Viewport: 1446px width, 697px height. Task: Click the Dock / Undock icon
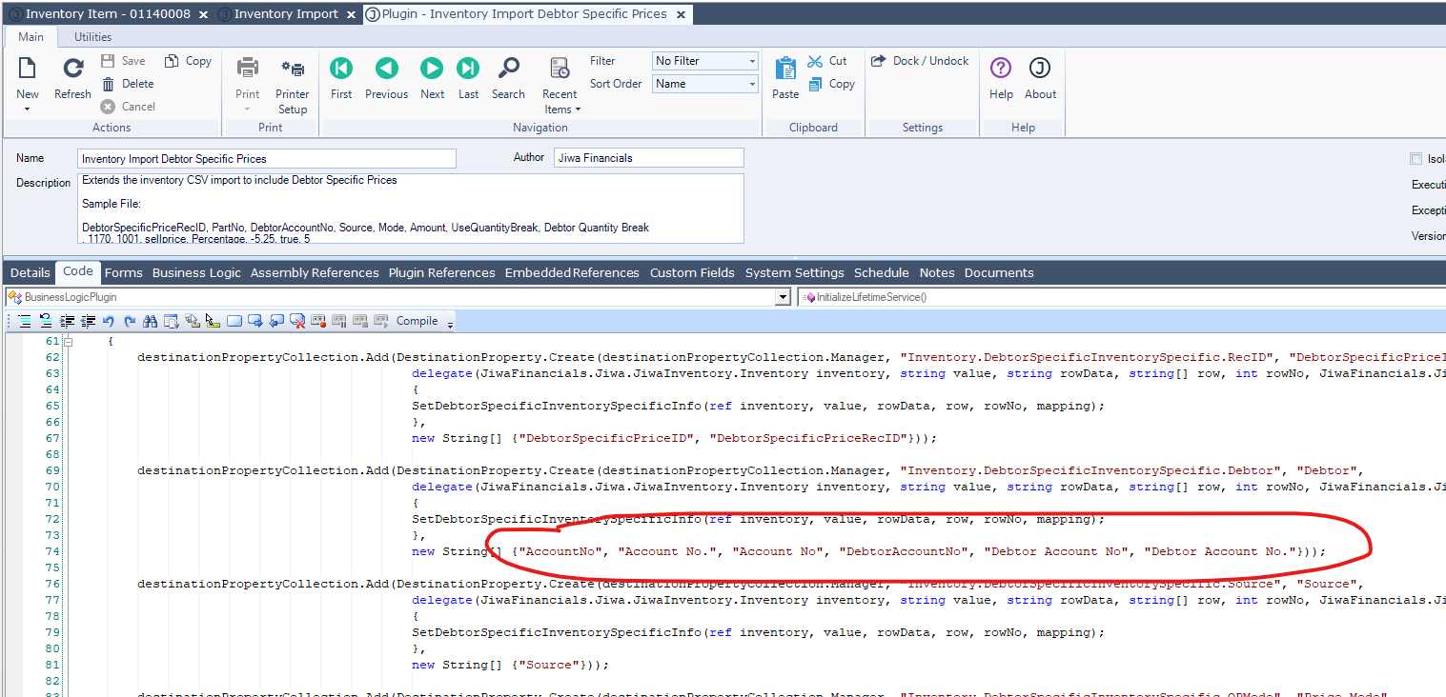tap(879, 61)
